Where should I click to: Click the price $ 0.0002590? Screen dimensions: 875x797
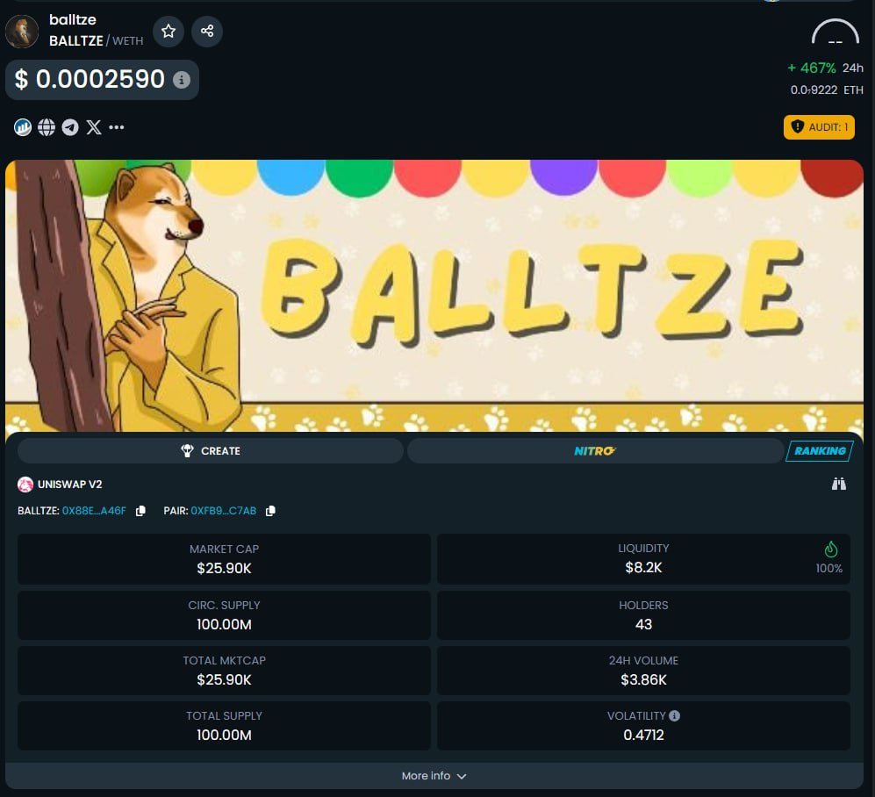click(90, 79)
